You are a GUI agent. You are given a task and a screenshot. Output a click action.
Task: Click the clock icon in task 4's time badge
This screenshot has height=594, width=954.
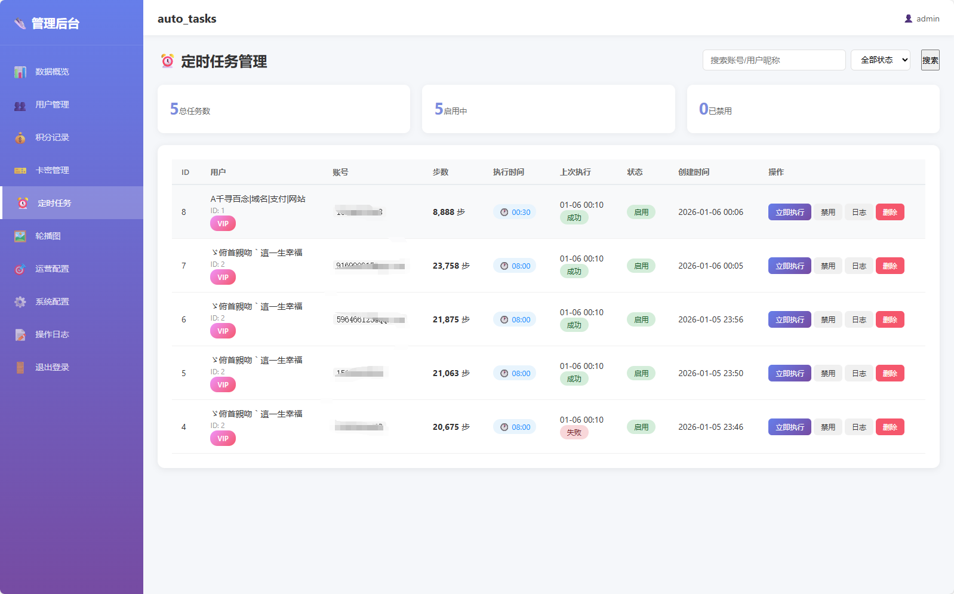pos(504,427)
